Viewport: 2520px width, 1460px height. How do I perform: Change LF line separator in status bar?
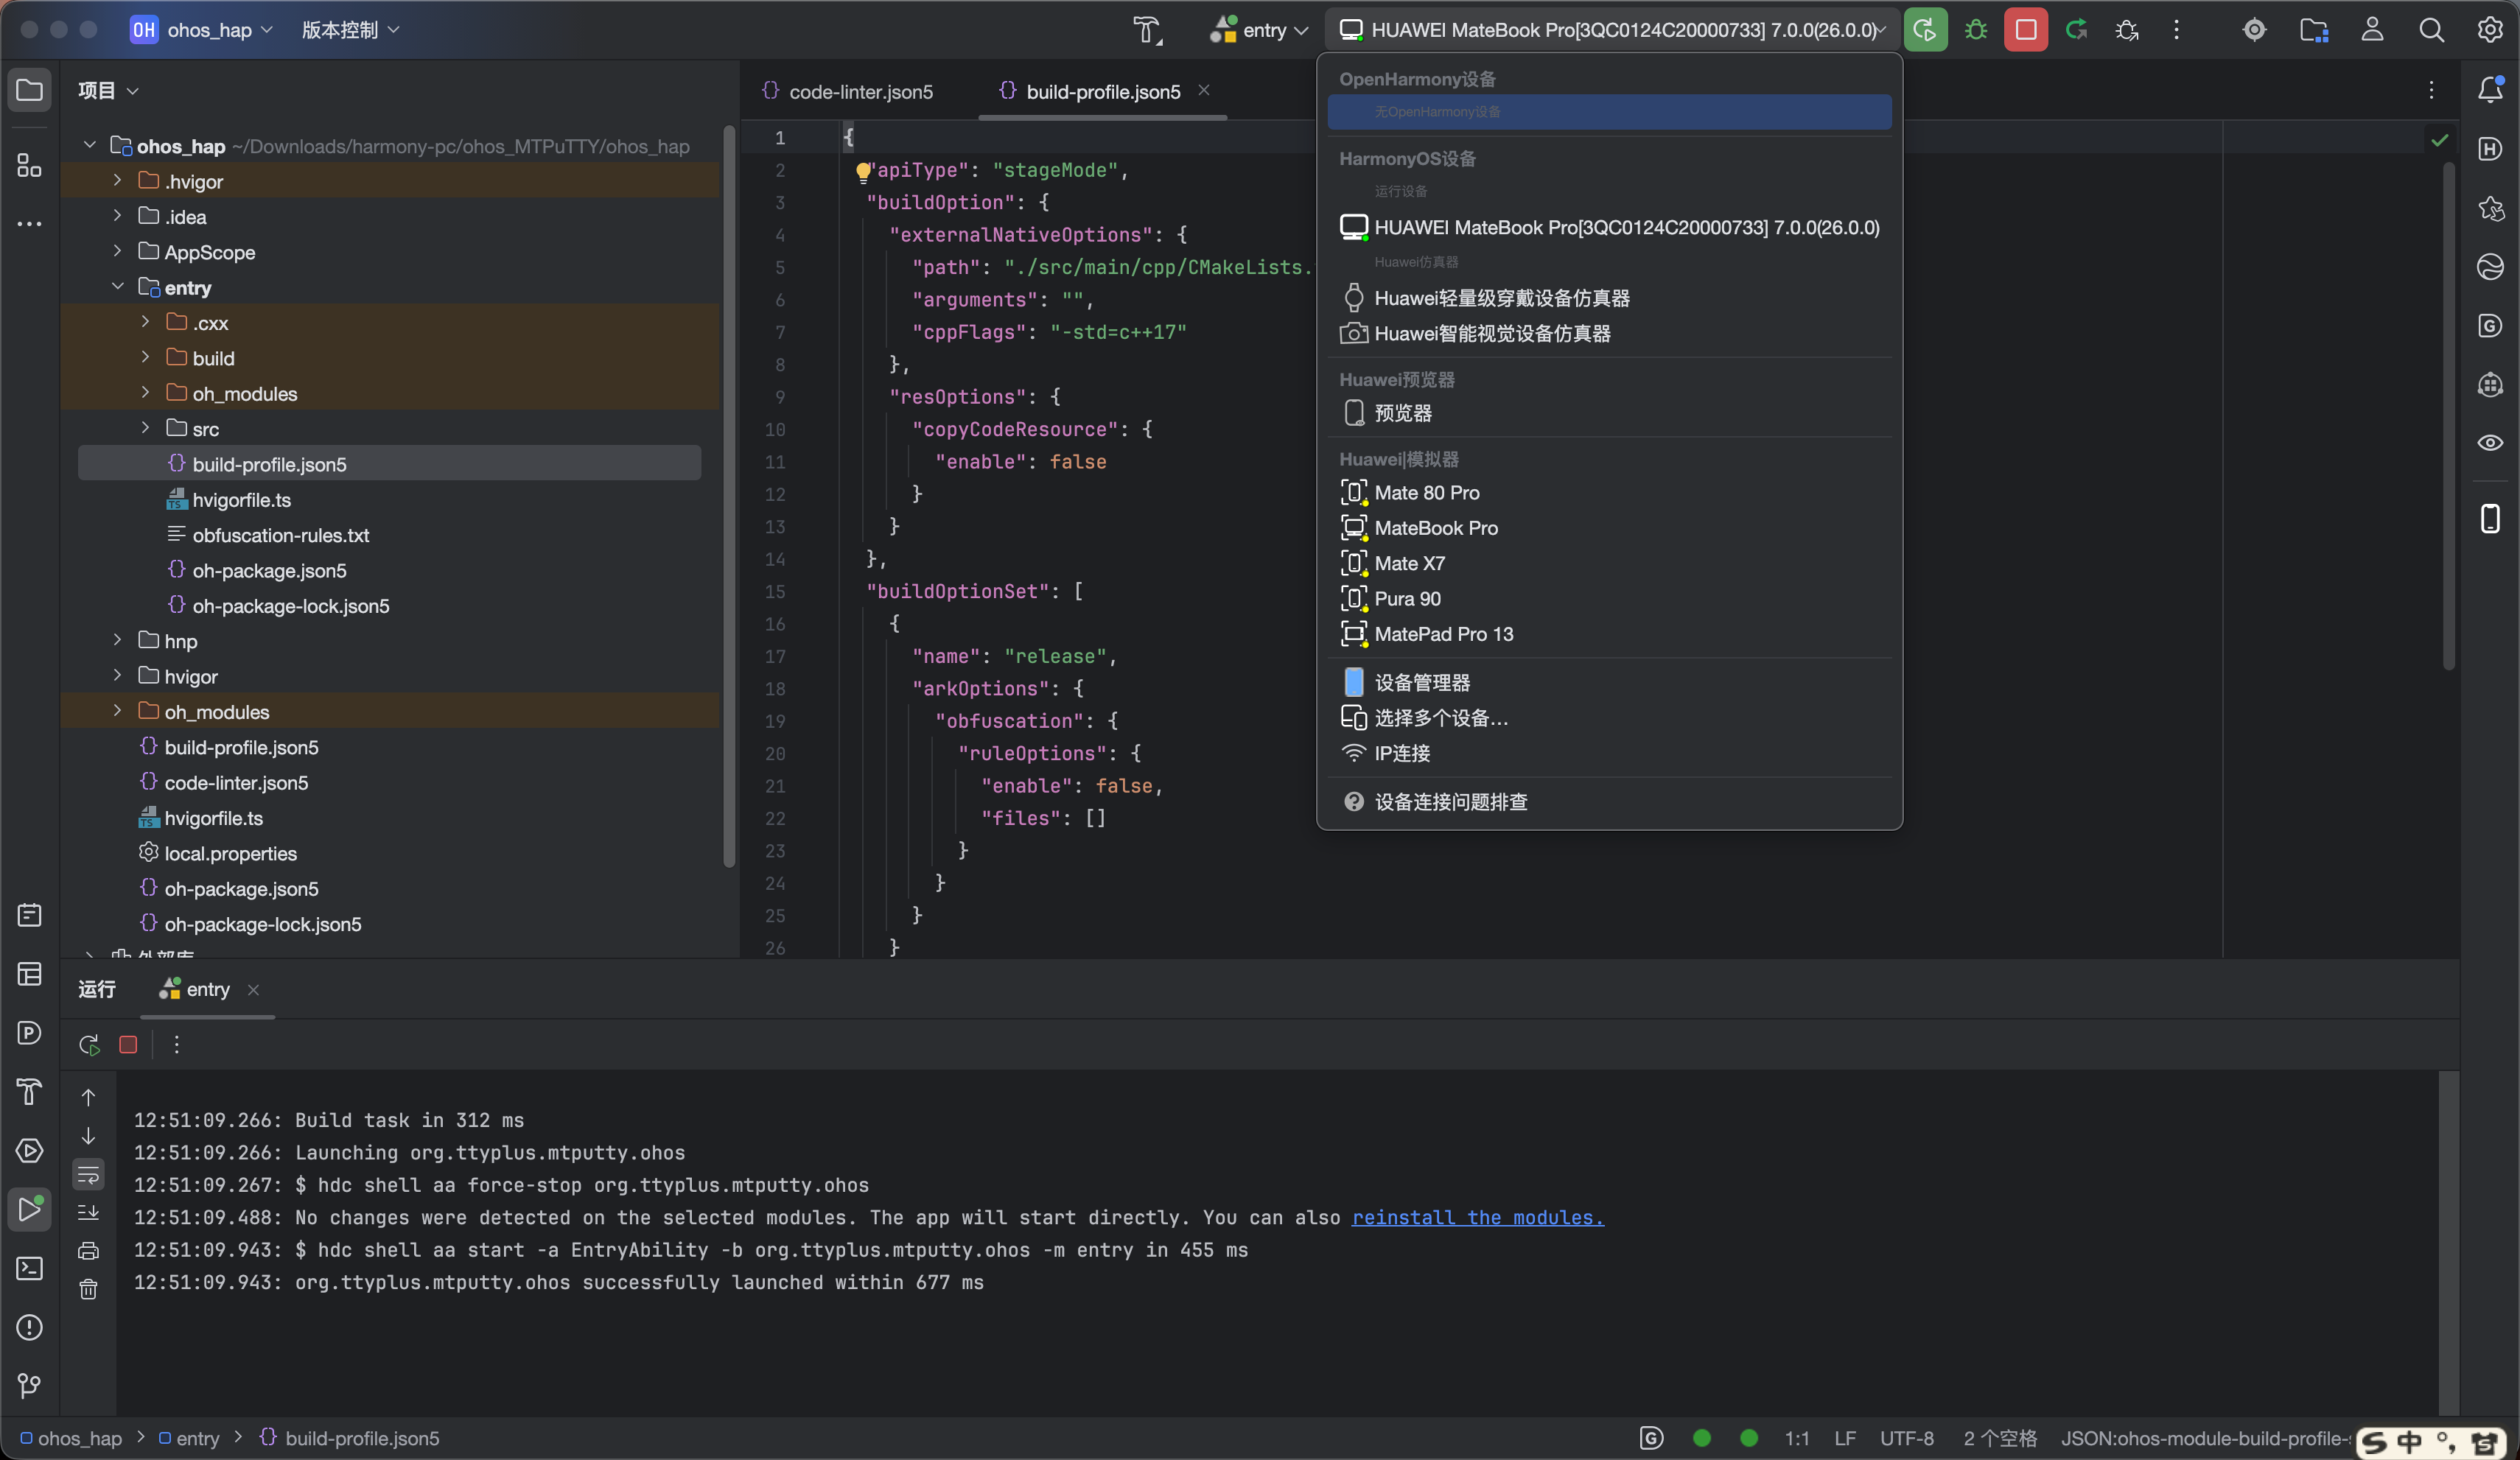[x=1845, y=1438]
